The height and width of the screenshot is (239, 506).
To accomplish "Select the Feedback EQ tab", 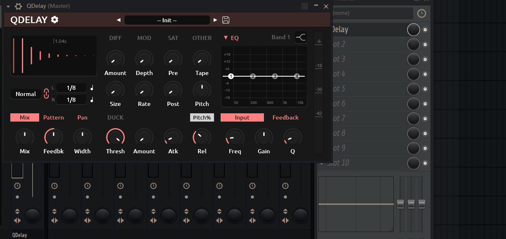I will point(285,117).
